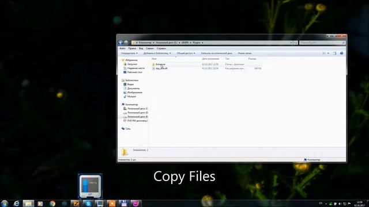The height and width of the screenshot is (207, 369).
Task: Sort by the Размер column header
Action: (x=253, y=59)
